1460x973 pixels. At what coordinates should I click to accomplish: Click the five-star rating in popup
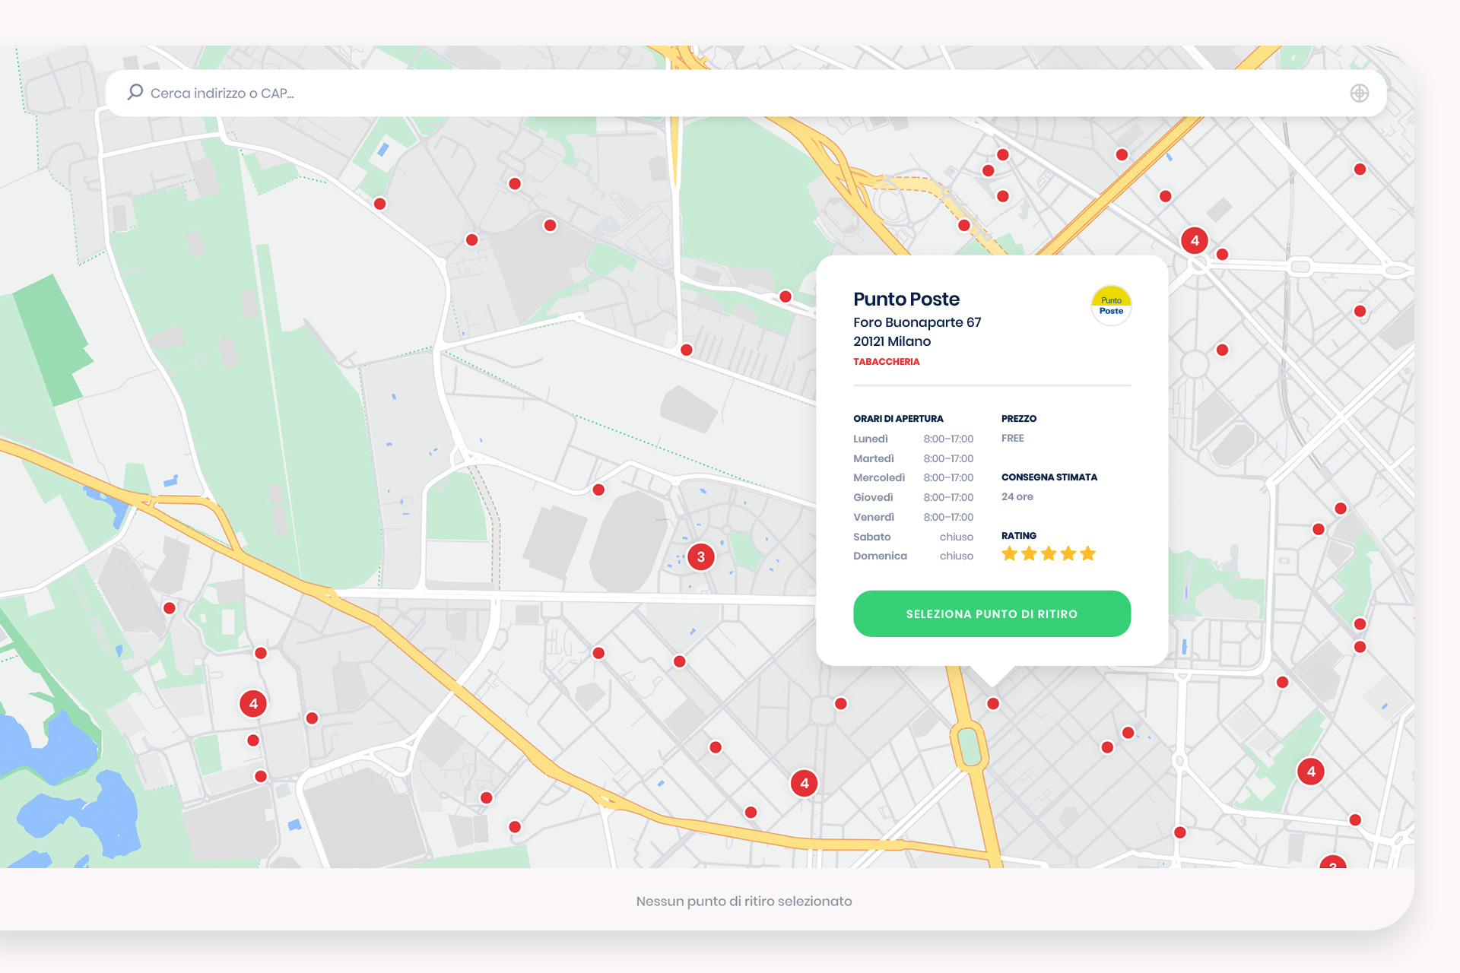coord(1048,553)
